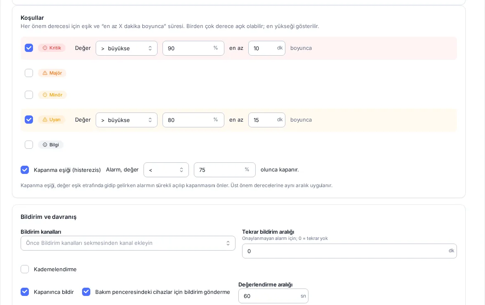Screen dimensions: 485x305
Task: Click the Koşullar section heading
Action: tap(32, 18)
